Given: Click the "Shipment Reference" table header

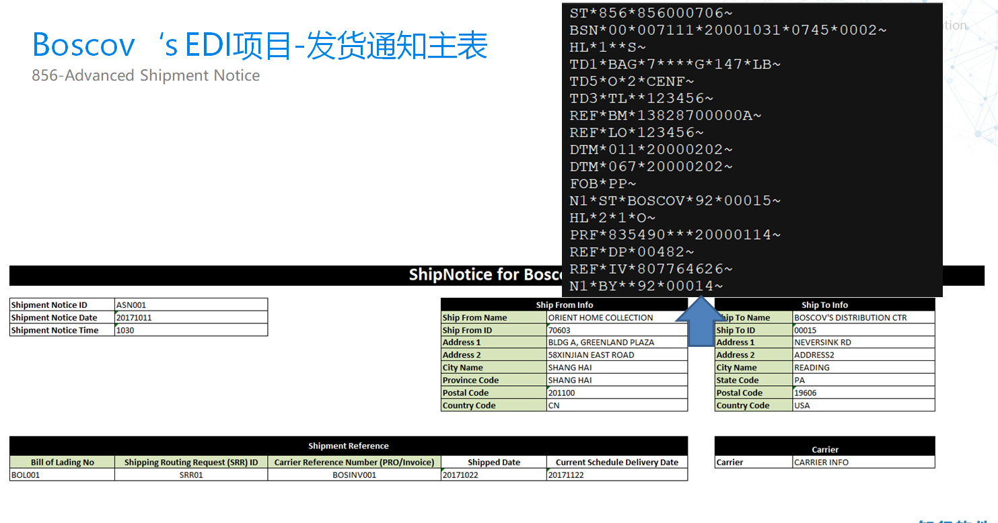Looking at the screenshot, I should pos(349,446).
